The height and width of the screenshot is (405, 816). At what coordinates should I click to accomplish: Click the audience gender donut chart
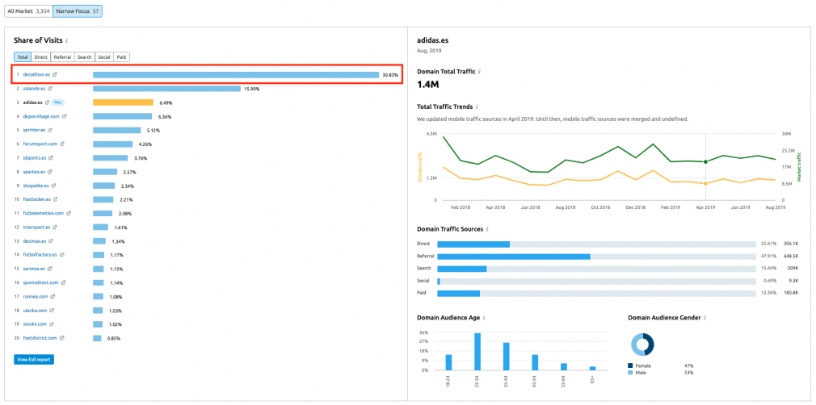click(x=642, y=344)
